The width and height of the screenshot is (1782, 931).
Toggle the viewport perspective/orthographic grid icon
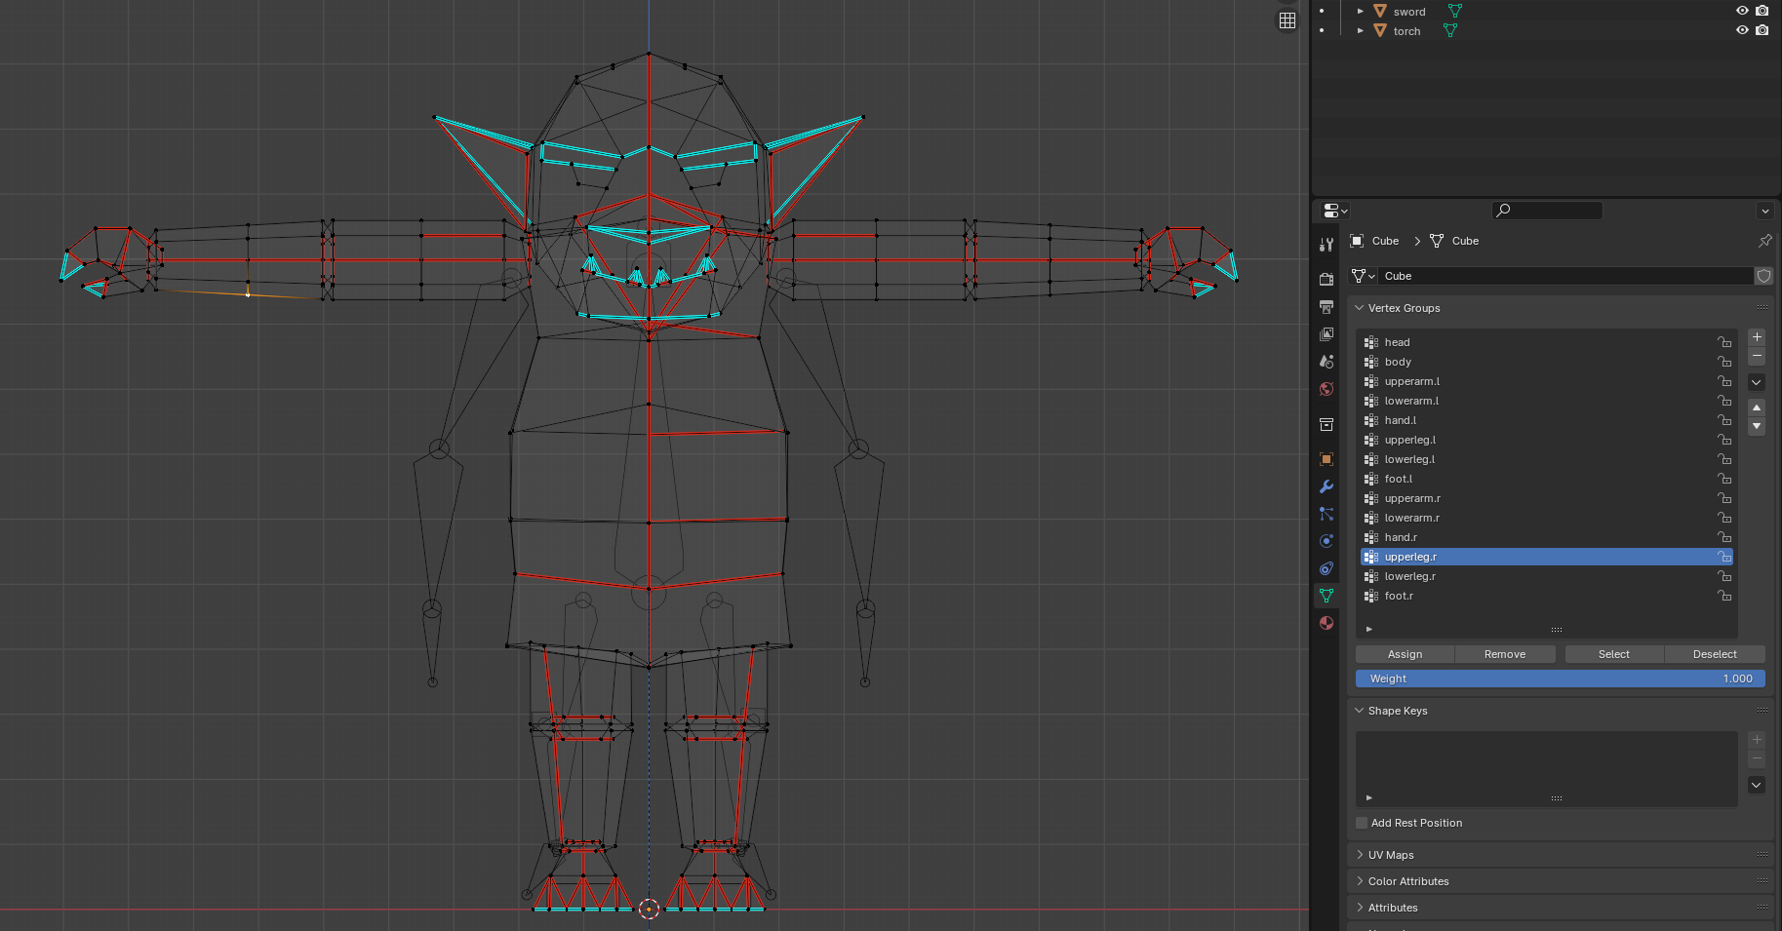click(1287, 20)
